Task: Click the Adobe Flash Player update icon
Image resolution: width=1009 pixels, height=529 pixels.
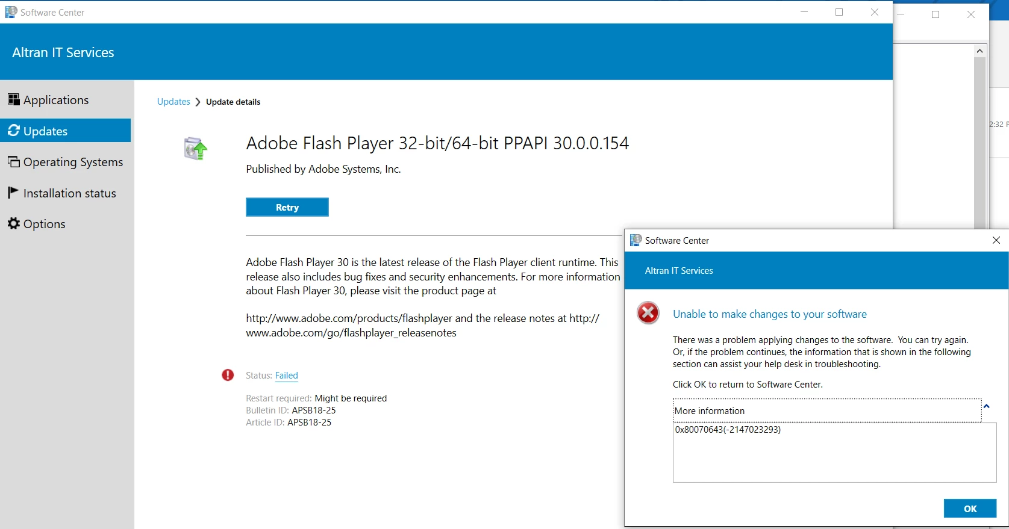Action: [x=196, y=148]
